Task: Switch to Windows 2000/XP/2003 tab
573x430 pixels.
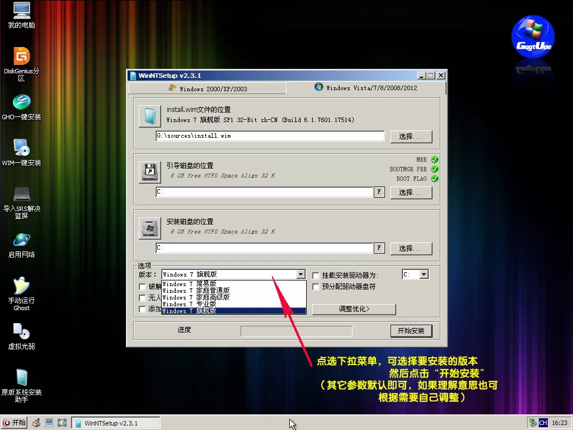Action: (207, 88)
